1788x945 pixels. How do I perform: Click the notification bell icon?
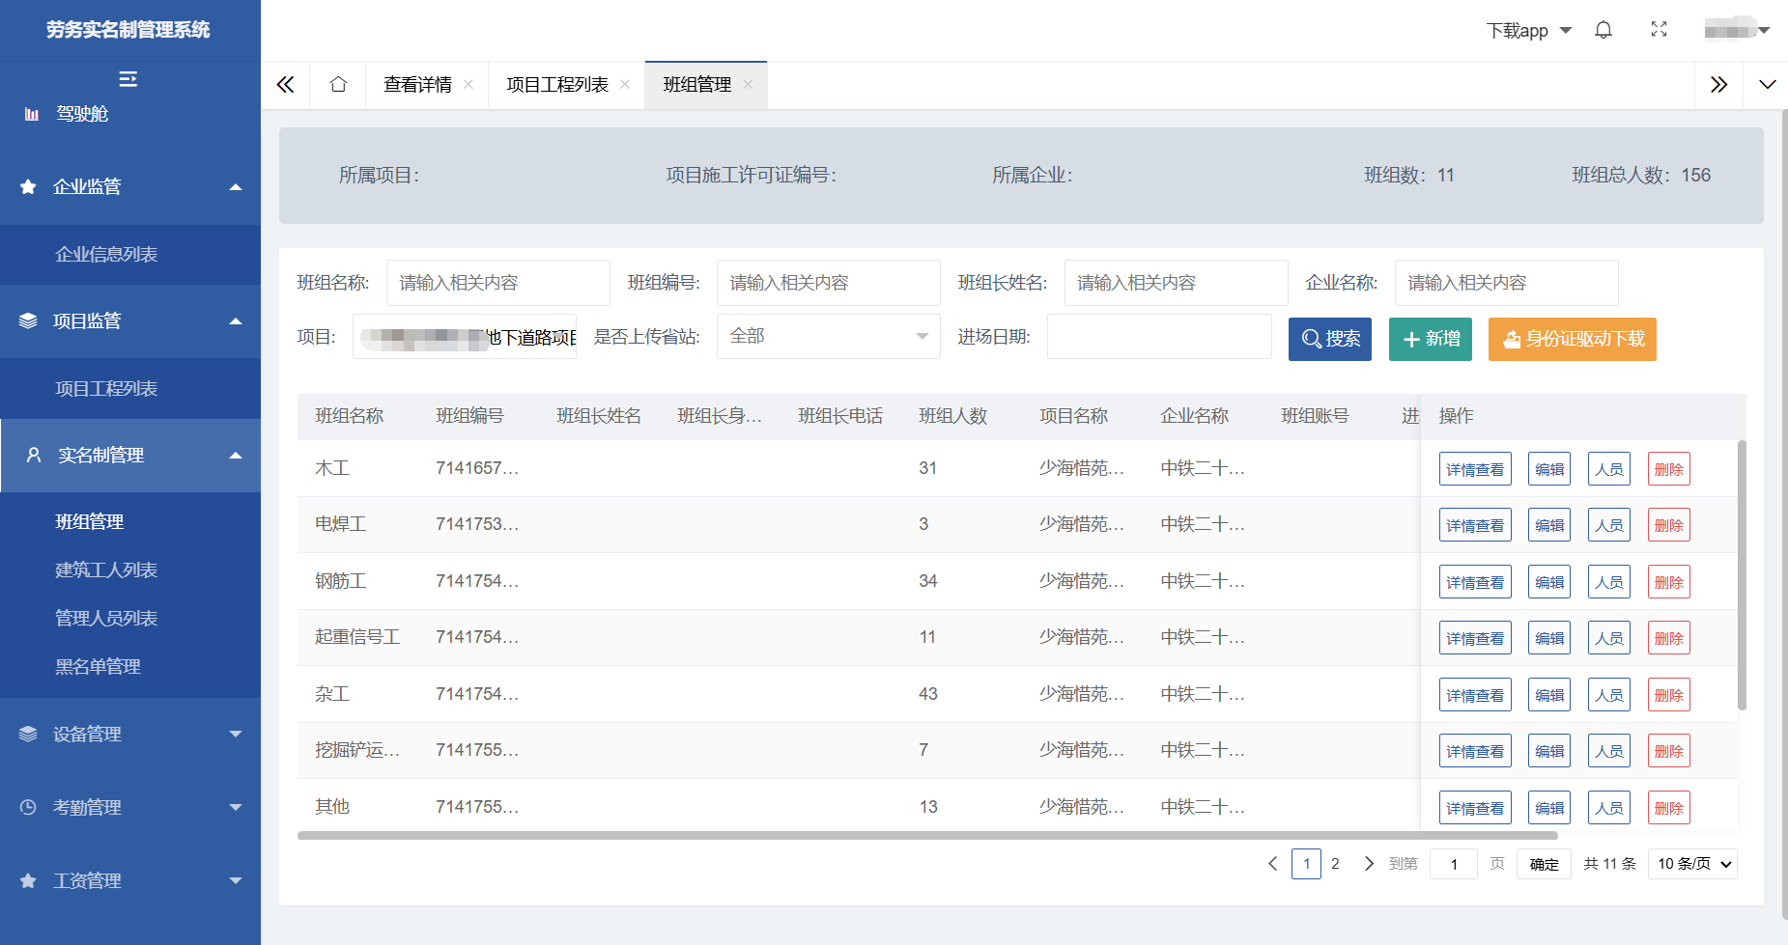coord(1604,30)
